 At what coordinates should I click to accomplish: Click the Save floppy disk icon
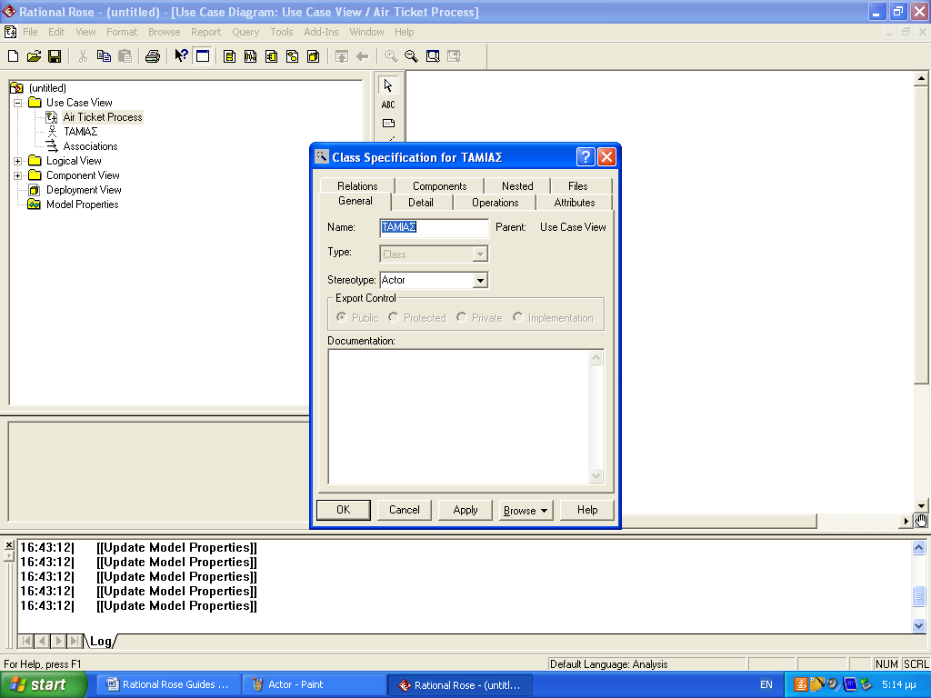click(x=55, y=56)
